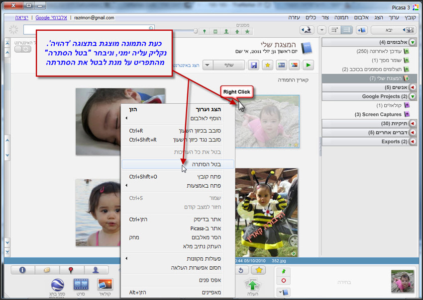Click the create photo collage icon

pyautogui.click(x=295, y=65)
